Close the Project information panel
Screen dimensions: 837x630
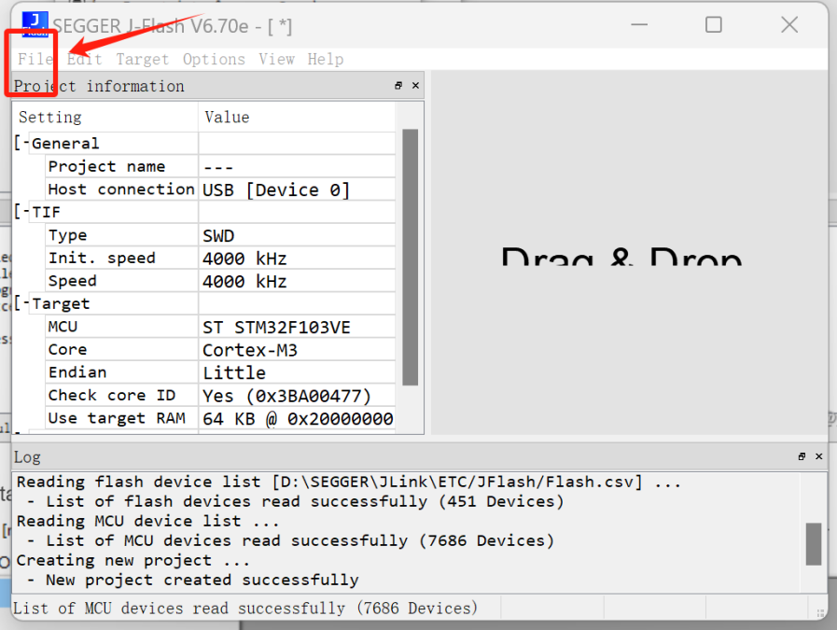click(416, 86)
